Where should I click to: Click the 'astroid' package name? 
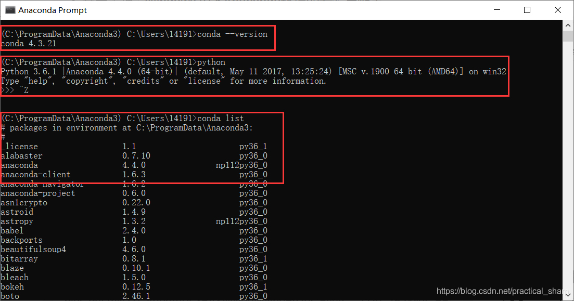click(x=17, y=212)
